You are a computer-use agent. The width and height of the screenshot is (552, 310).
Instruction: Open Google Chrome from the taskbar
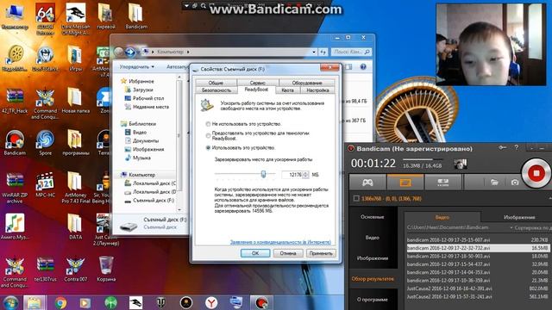tap(60, 302)
